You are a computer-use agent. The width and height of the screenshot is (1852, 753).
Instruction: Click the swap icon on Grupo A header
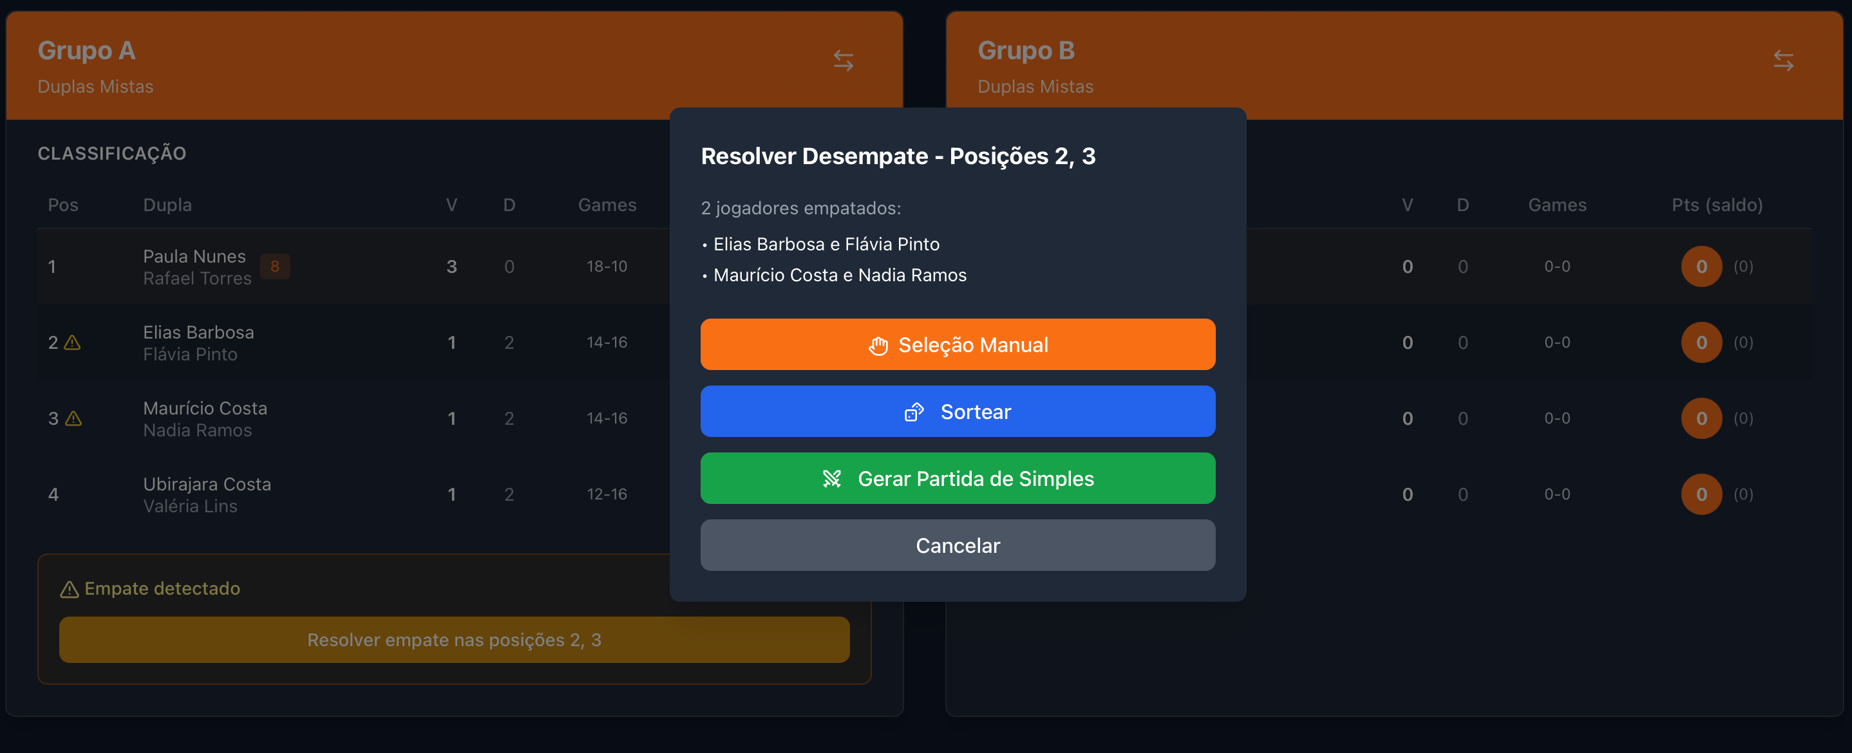[x=844, y=60]
